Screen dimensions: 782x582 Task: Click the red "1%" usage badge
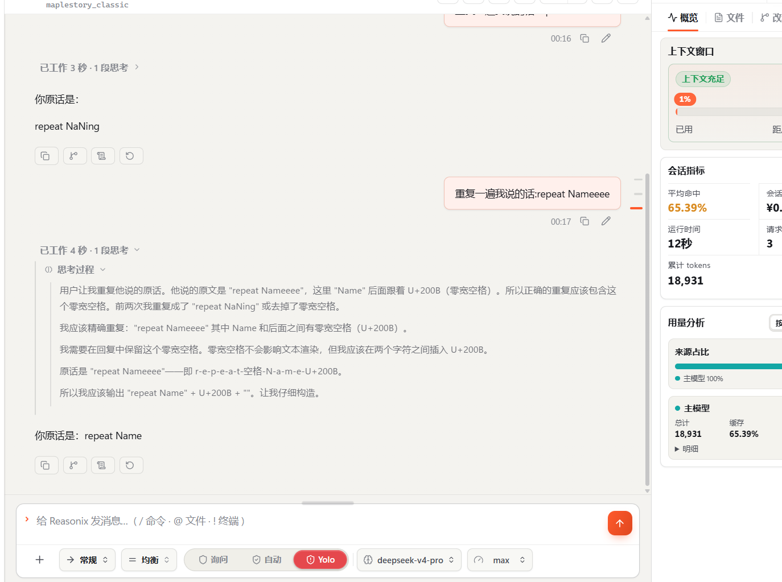(x=685, y=99)
